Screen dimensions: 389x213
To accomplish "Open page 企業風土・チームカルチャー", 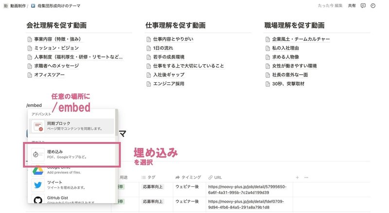I will point(301,39).
